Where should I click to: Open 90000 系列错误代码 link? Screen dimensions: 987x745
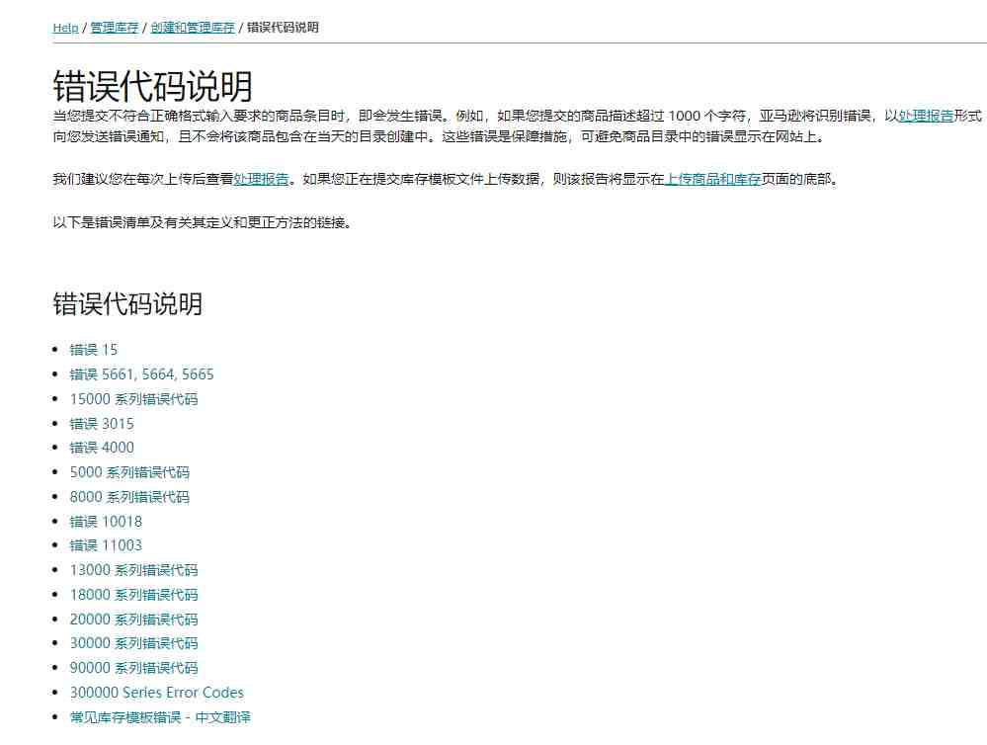[134, 667]
